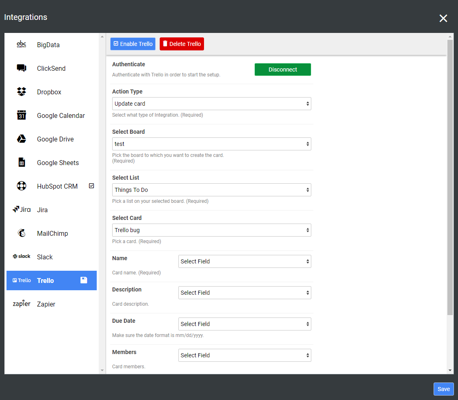Image resolution: width=458 pixels, height=400 pixels.
Task: Click the integrations list scroll down arrow
Action: pos(102,370)
